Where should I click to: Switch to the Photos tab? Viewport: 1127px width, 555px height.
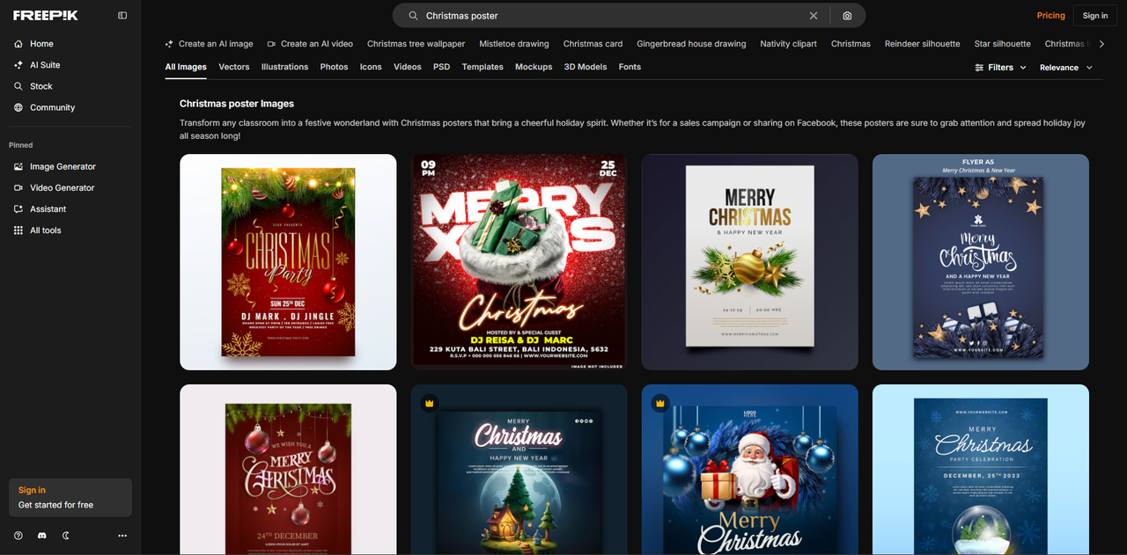(x=335, y=67)
